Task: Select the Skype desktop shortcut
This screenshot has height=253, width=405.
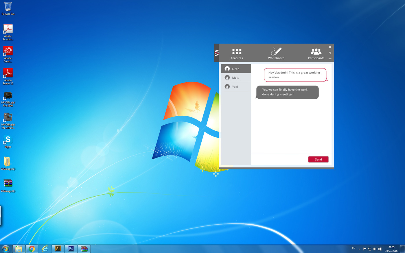Action: pos(8,142)
